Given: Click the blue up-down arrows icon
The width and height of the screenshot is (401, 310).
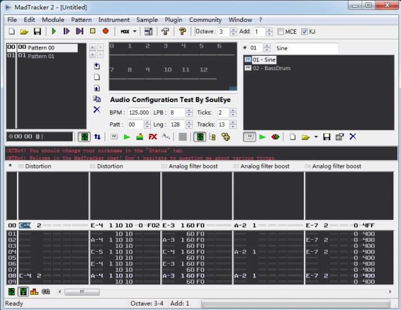Looking at the screenshot, I should point(97,137).
